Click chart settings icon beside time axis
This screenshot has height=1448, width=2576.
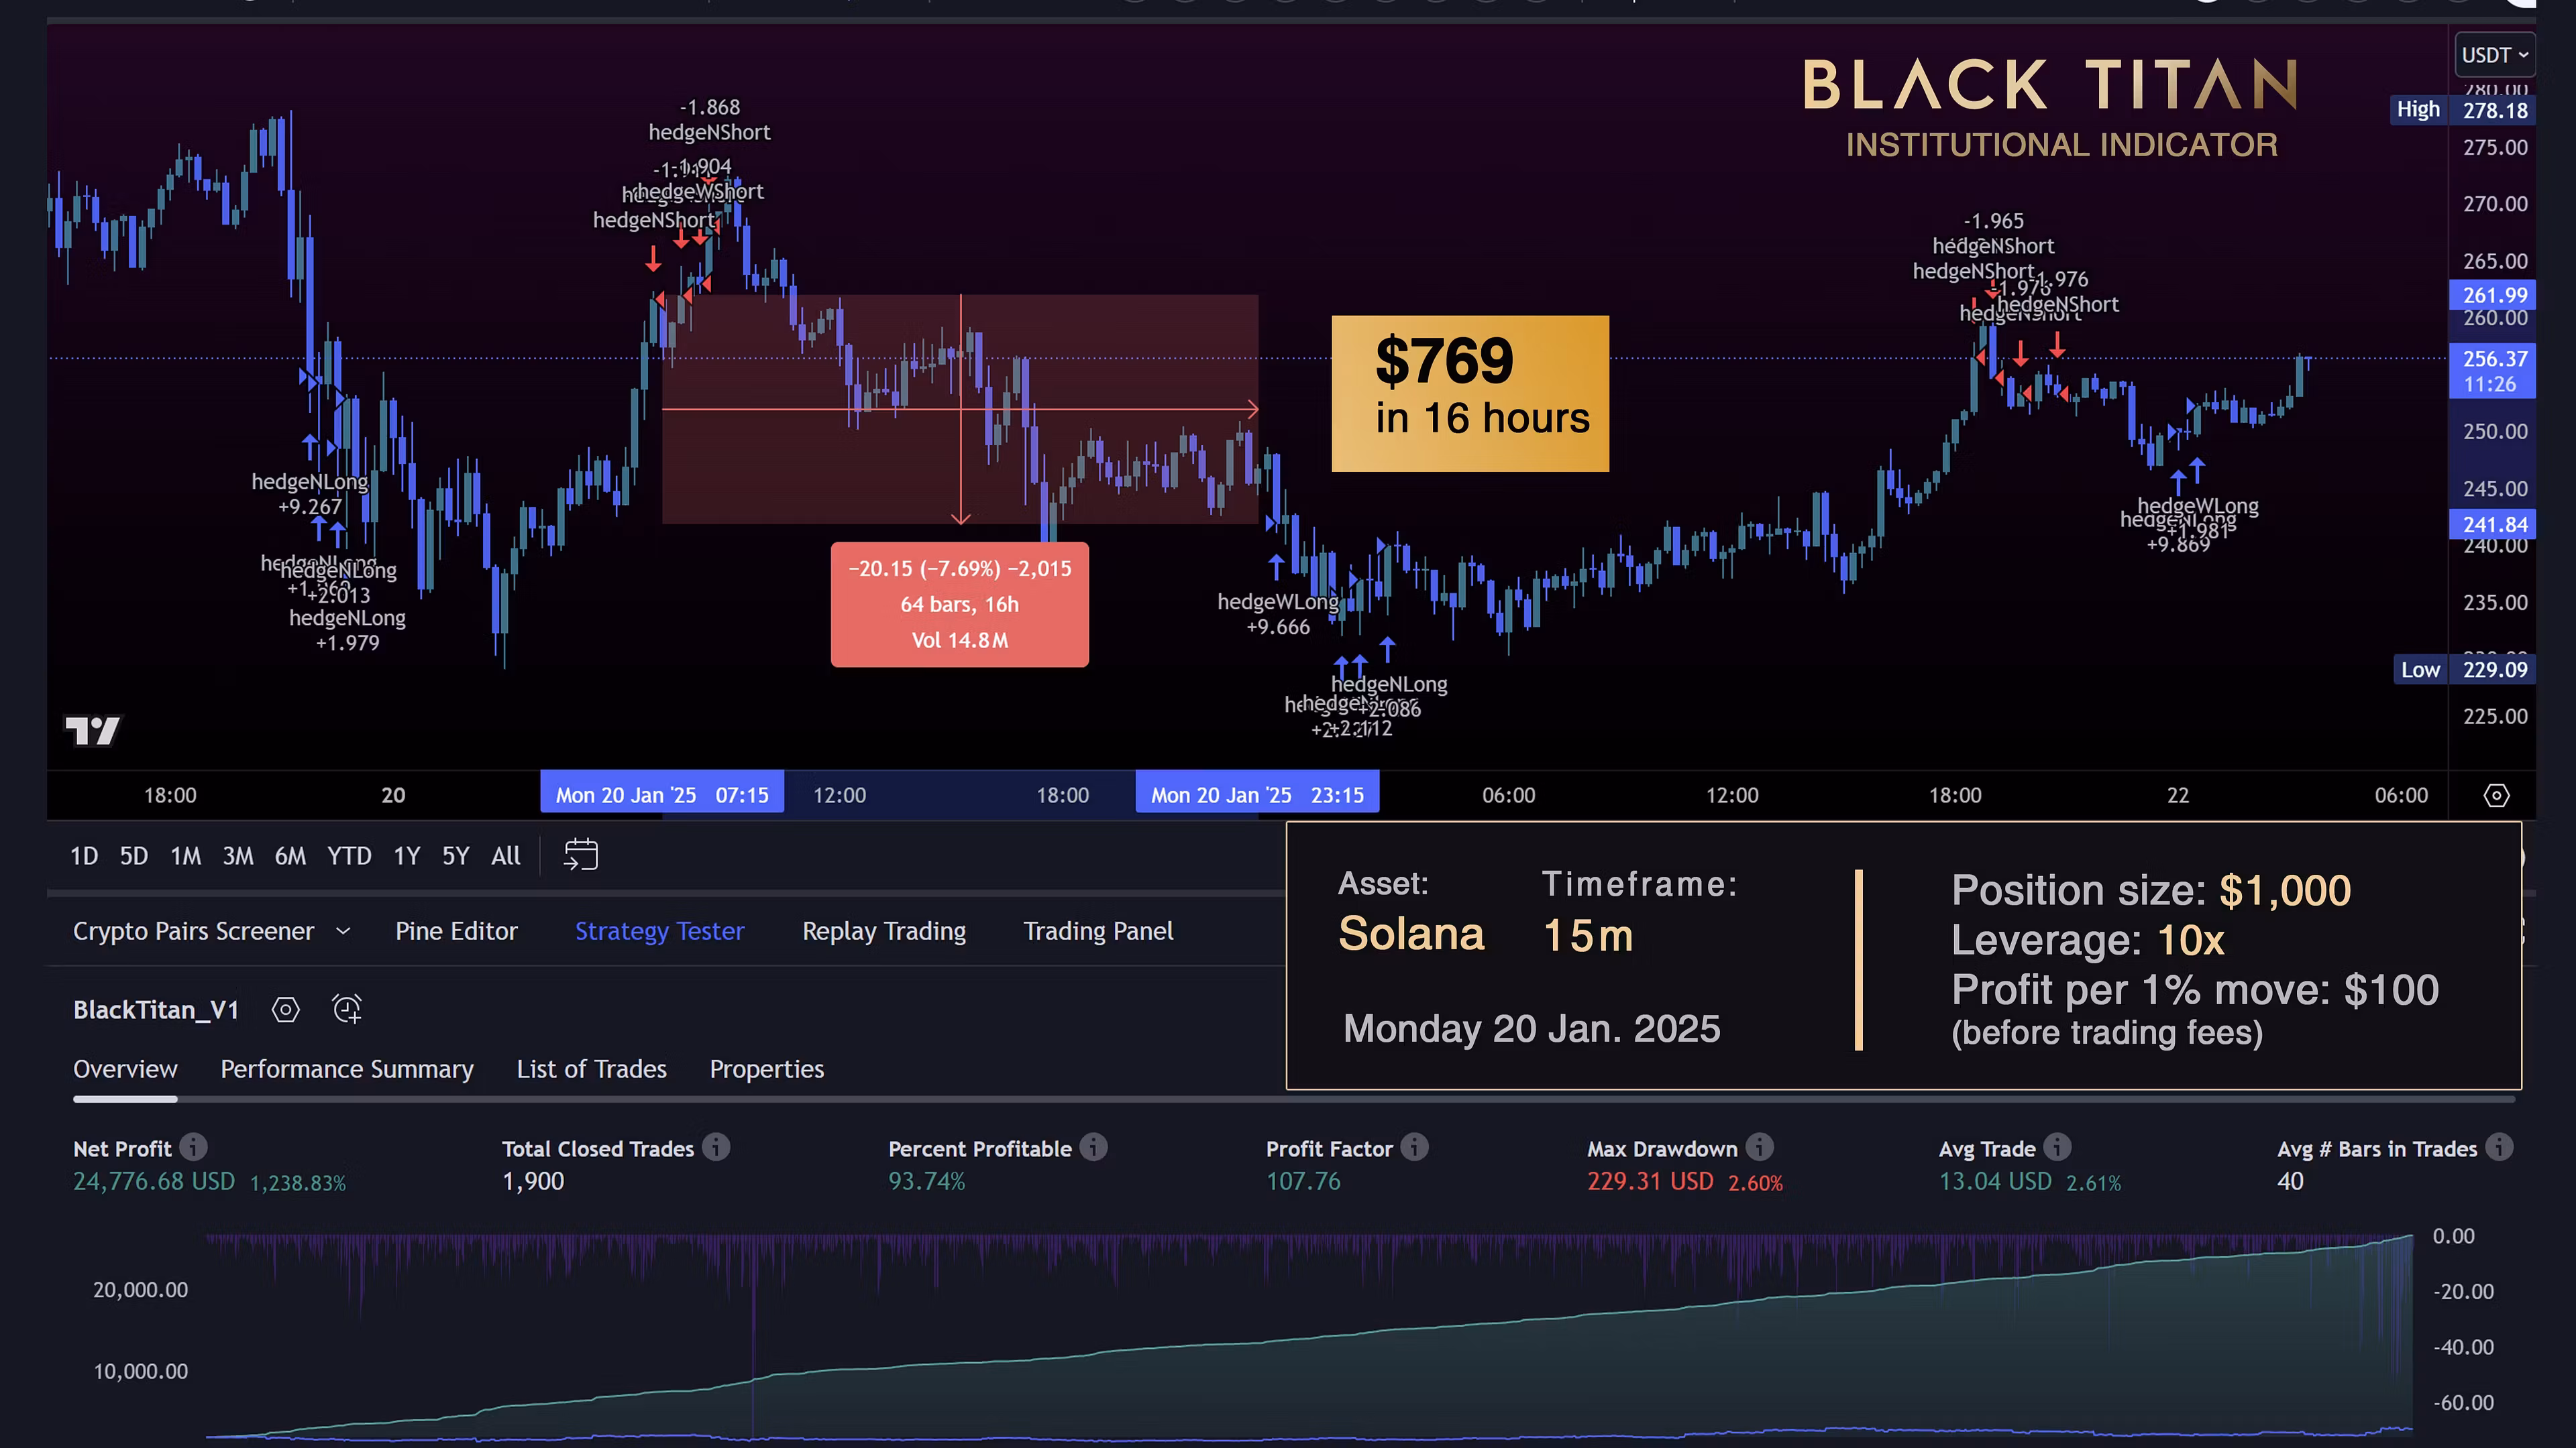(2496, 796)
